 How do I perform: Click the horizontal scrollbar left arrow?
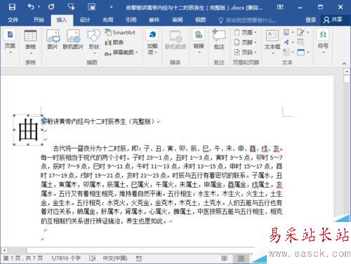pyautogui.click(x=4, y=250)
